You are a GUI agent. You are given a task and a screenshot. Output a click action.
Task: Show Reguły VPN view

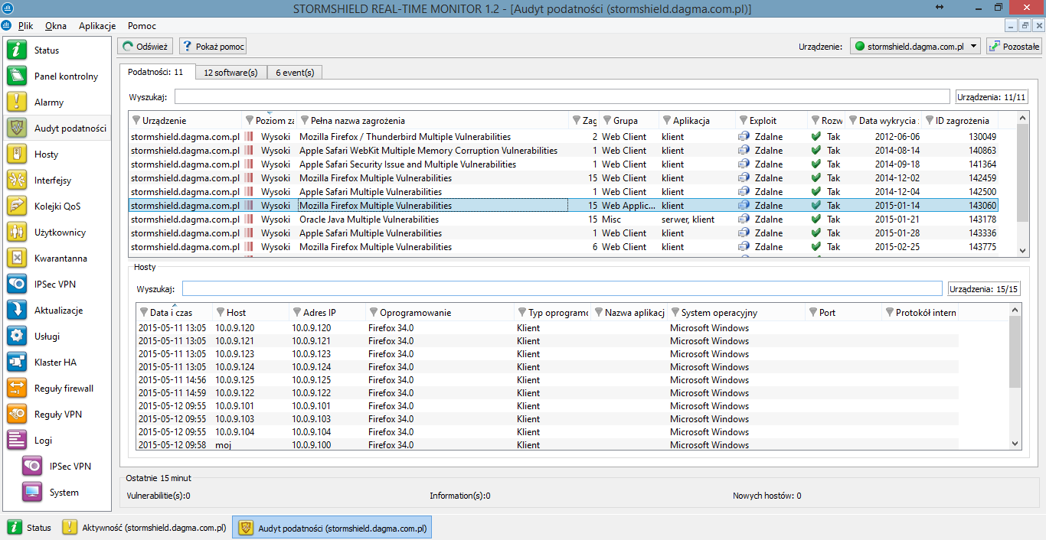click(57, 415)
